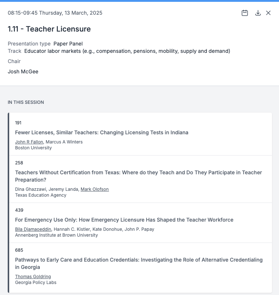Click chair name Josh McGee
The image size is (279, 295).
[23, 72]
